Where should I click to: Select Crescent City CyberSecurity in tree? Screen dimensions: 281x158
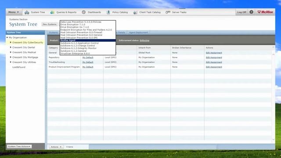point(28,43)
